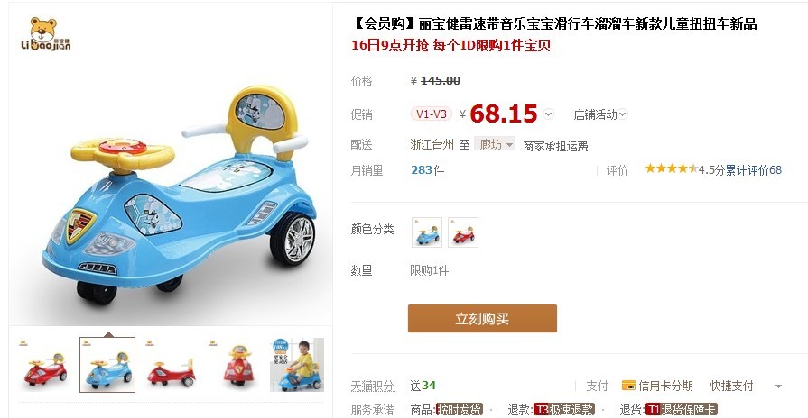Screen dimensions: 808x418
Task: Click the Libaojian bear logo
Action: (x=45, y=34)
